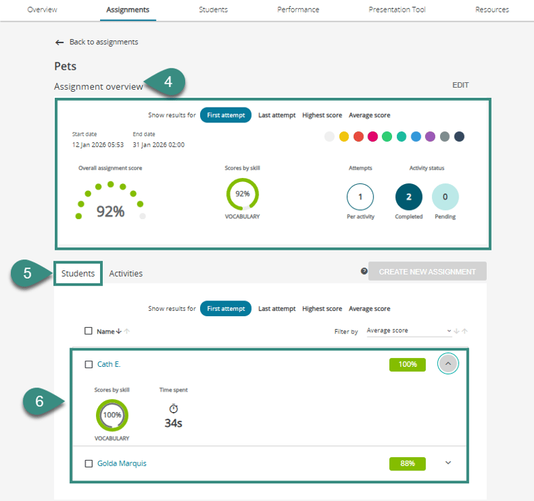Show overview results for Highest score
Screen dimensions: 534x501
point(322,115)
